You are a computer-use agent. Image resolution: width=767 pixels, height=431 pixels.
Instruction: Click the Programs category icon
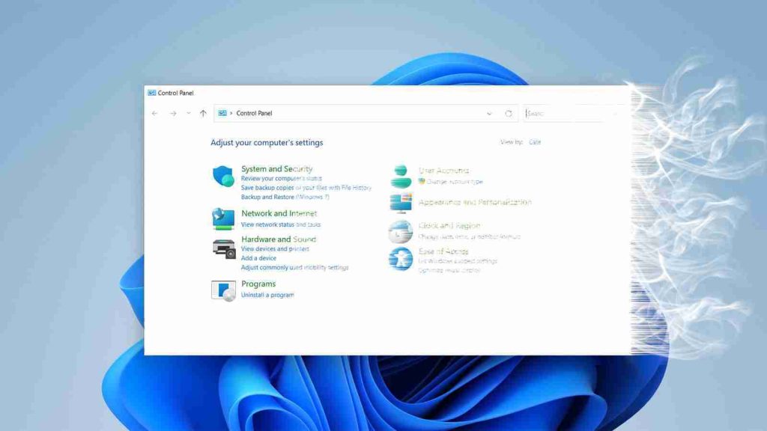pyautogui.click(x=223, y=290)
